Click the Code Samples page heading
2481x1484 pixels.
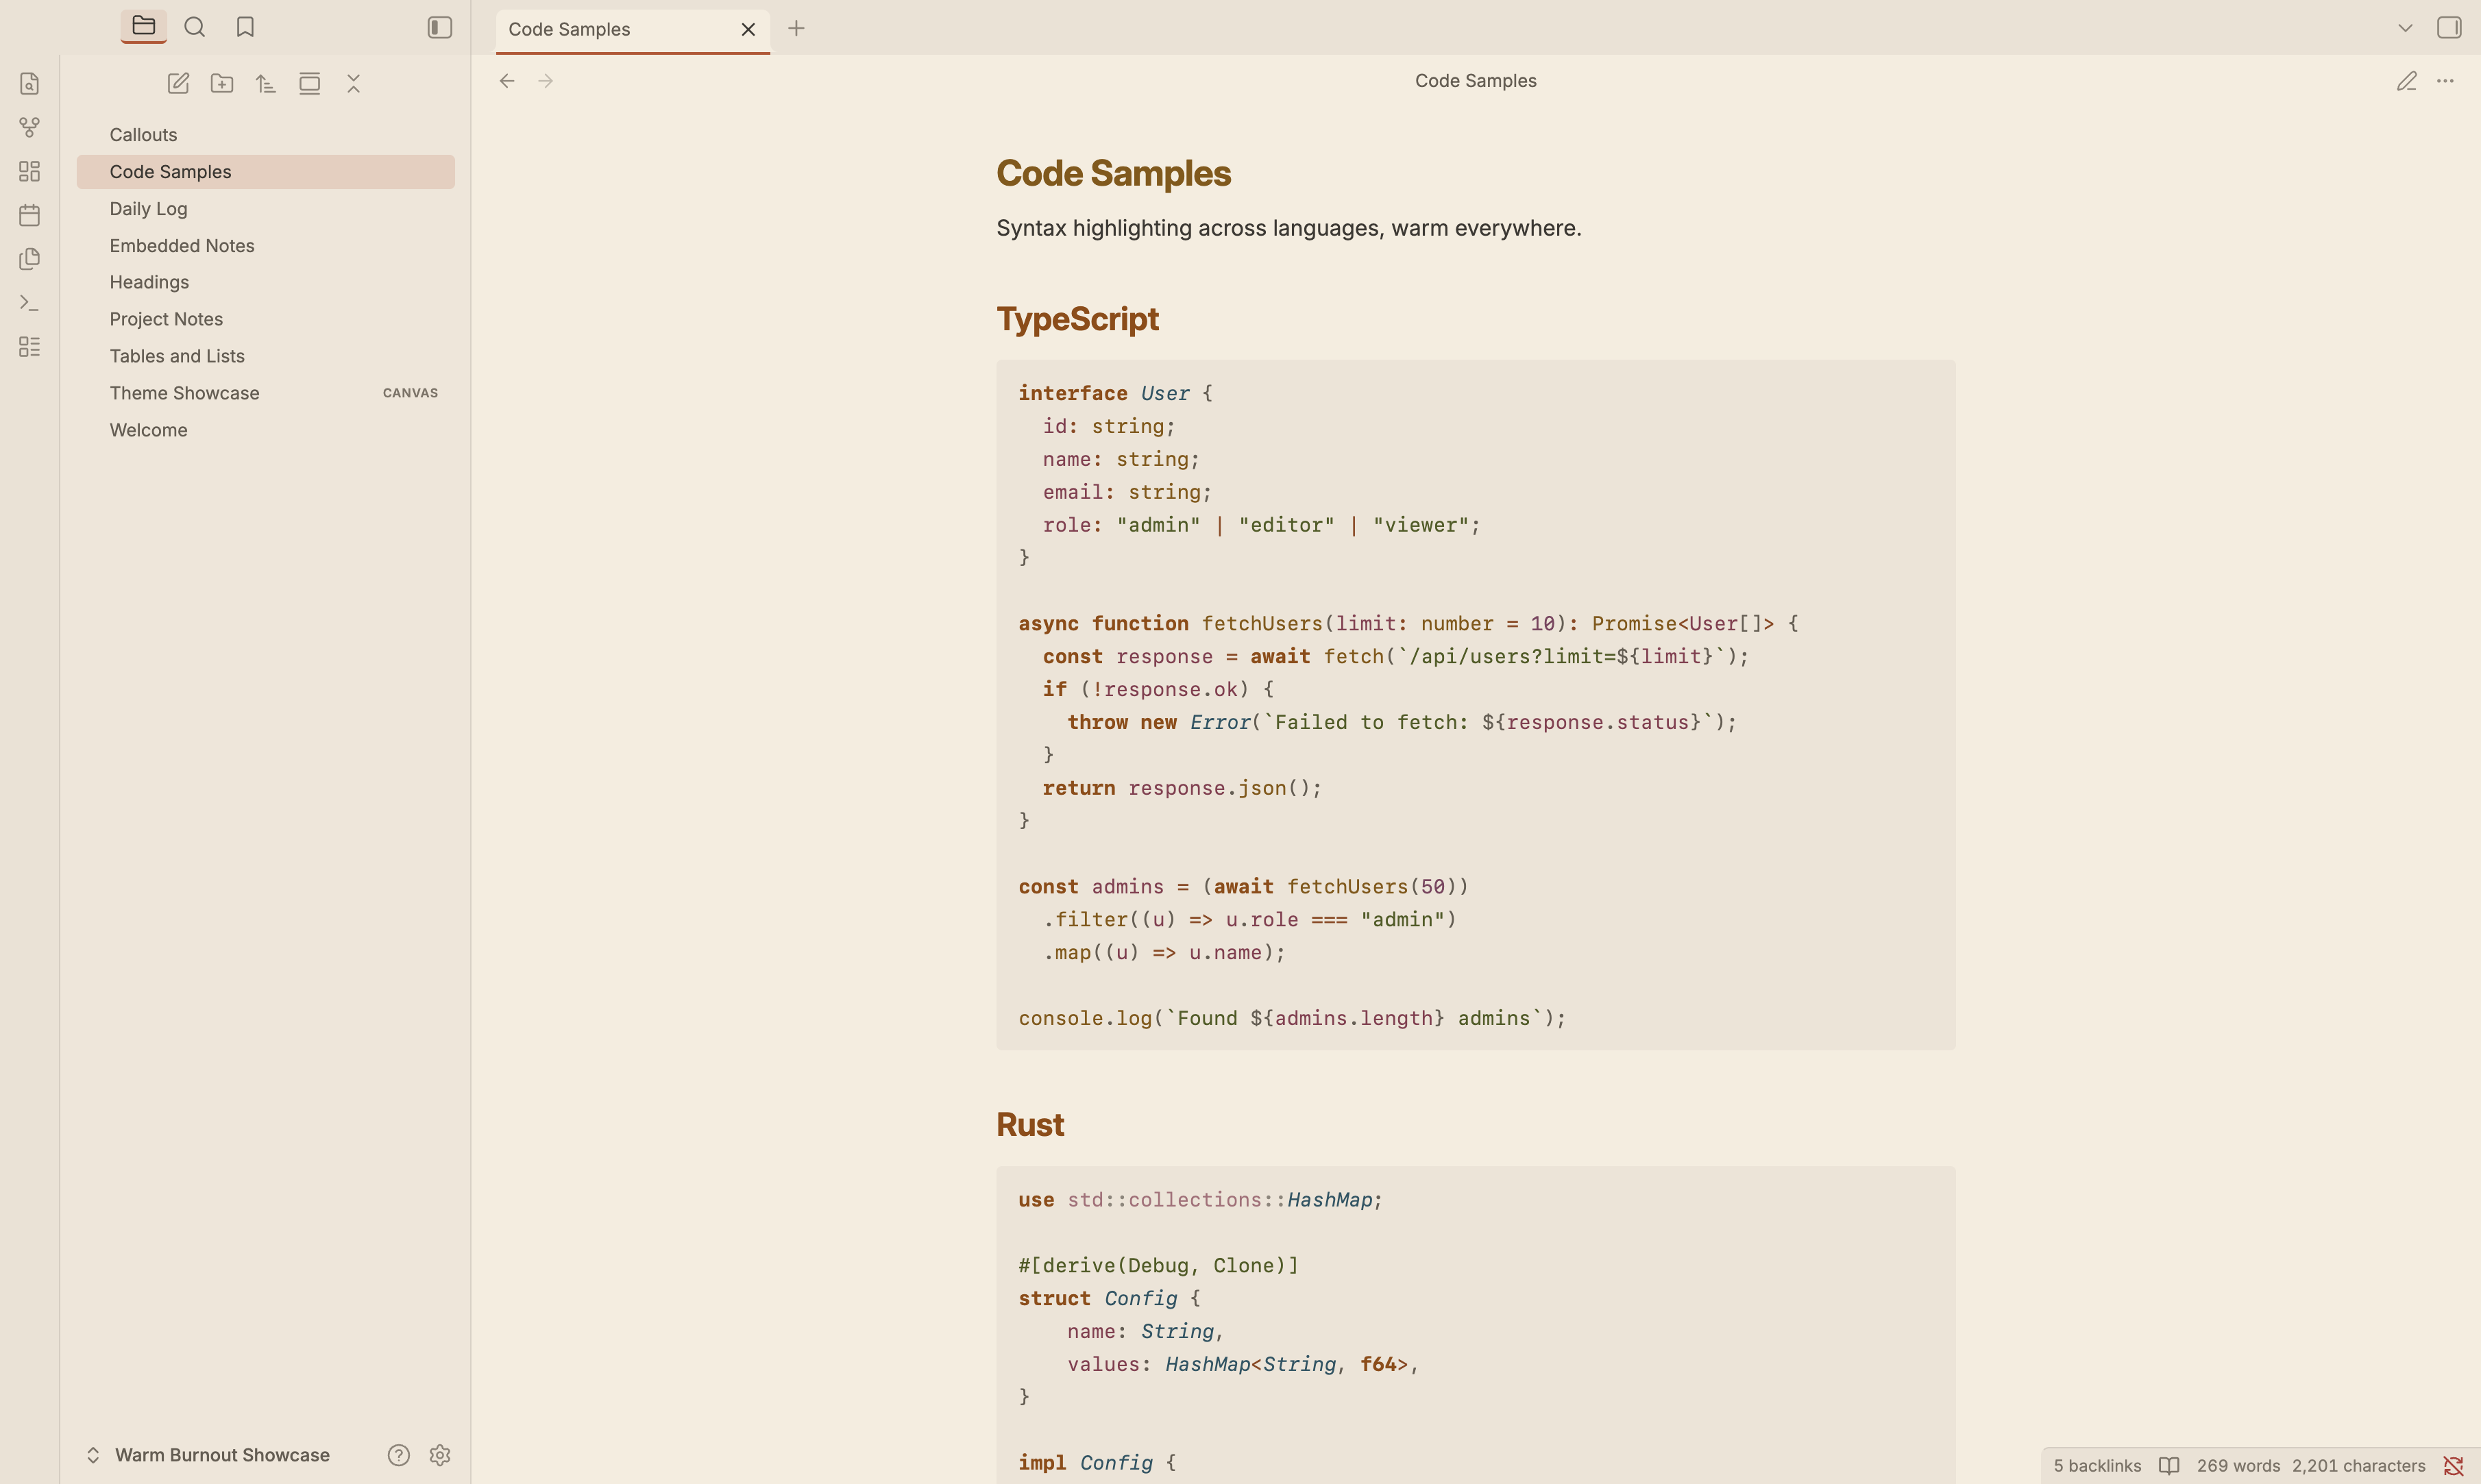click(x=1113, y=173)
